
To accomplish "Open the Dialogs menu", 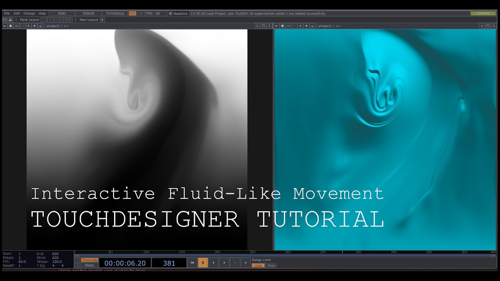I will [x=29, y=13].
